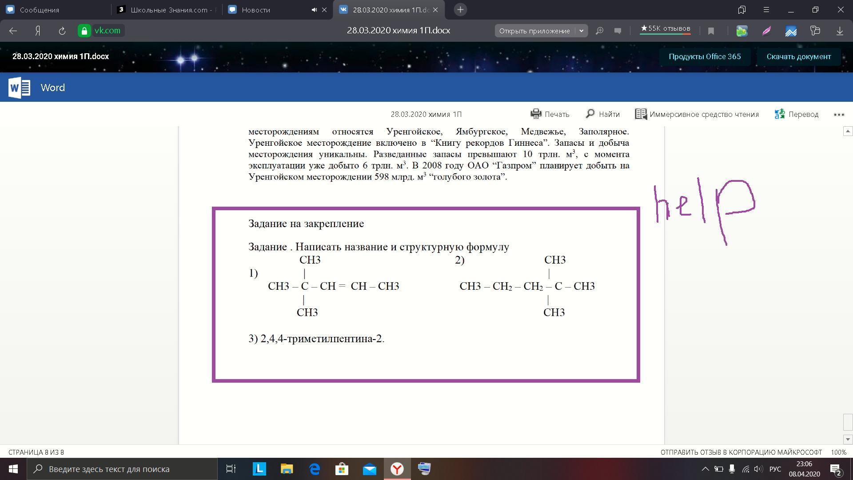Click the document title 28.03.2020 химия 1П
This screenshot has height=480, width=853.
point(426,114)
